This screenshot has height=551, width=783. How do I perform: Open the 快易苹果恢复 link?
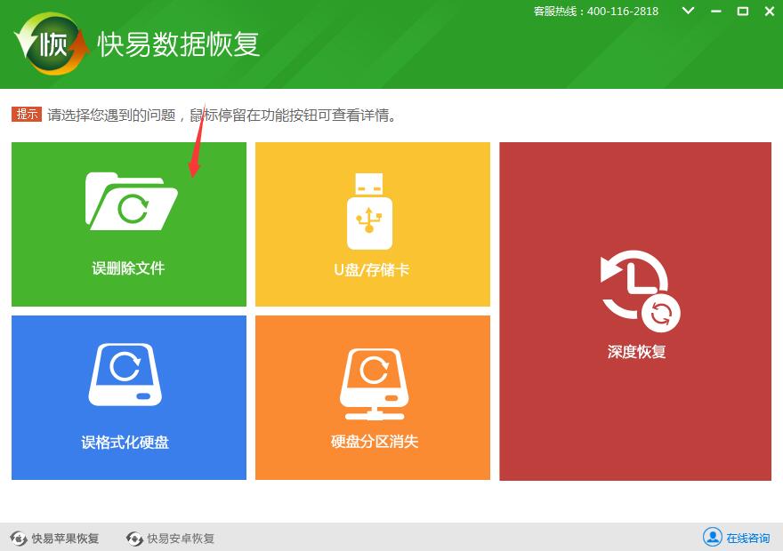click(65, 539)
